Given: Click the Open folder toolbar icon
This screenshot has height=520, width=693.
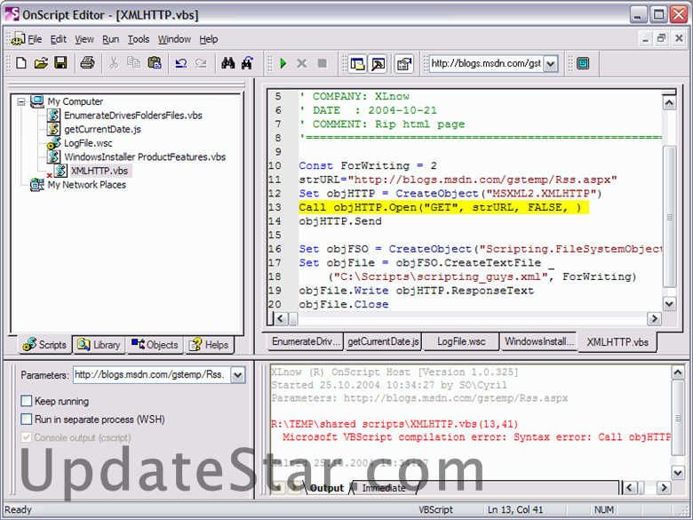Looking at the screenshot, I should pos(41,63).
